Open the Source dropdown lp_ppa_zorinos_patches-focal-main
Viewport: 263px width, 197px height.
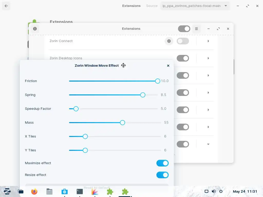195,6
